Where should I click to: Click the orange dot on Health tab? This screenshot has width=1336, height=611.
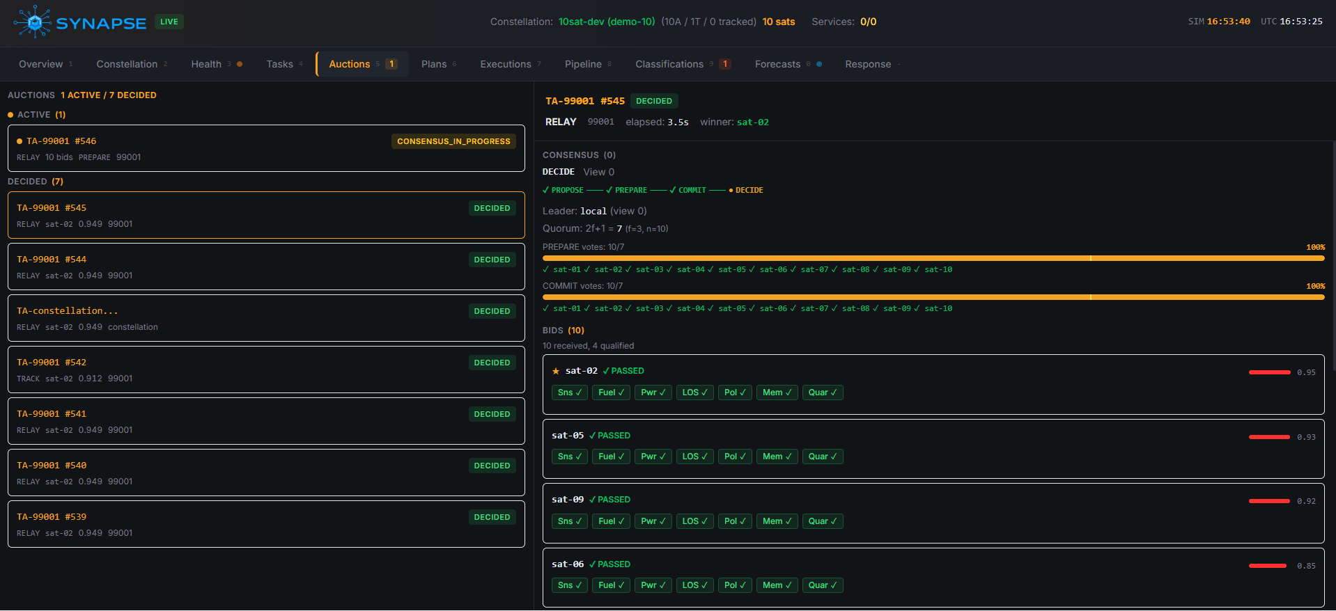pos(240,64)
